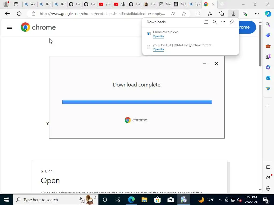Viewport: 274px width, 205px height.
Task: Open sidebar Search icon
Action: (x=268, y=24)
